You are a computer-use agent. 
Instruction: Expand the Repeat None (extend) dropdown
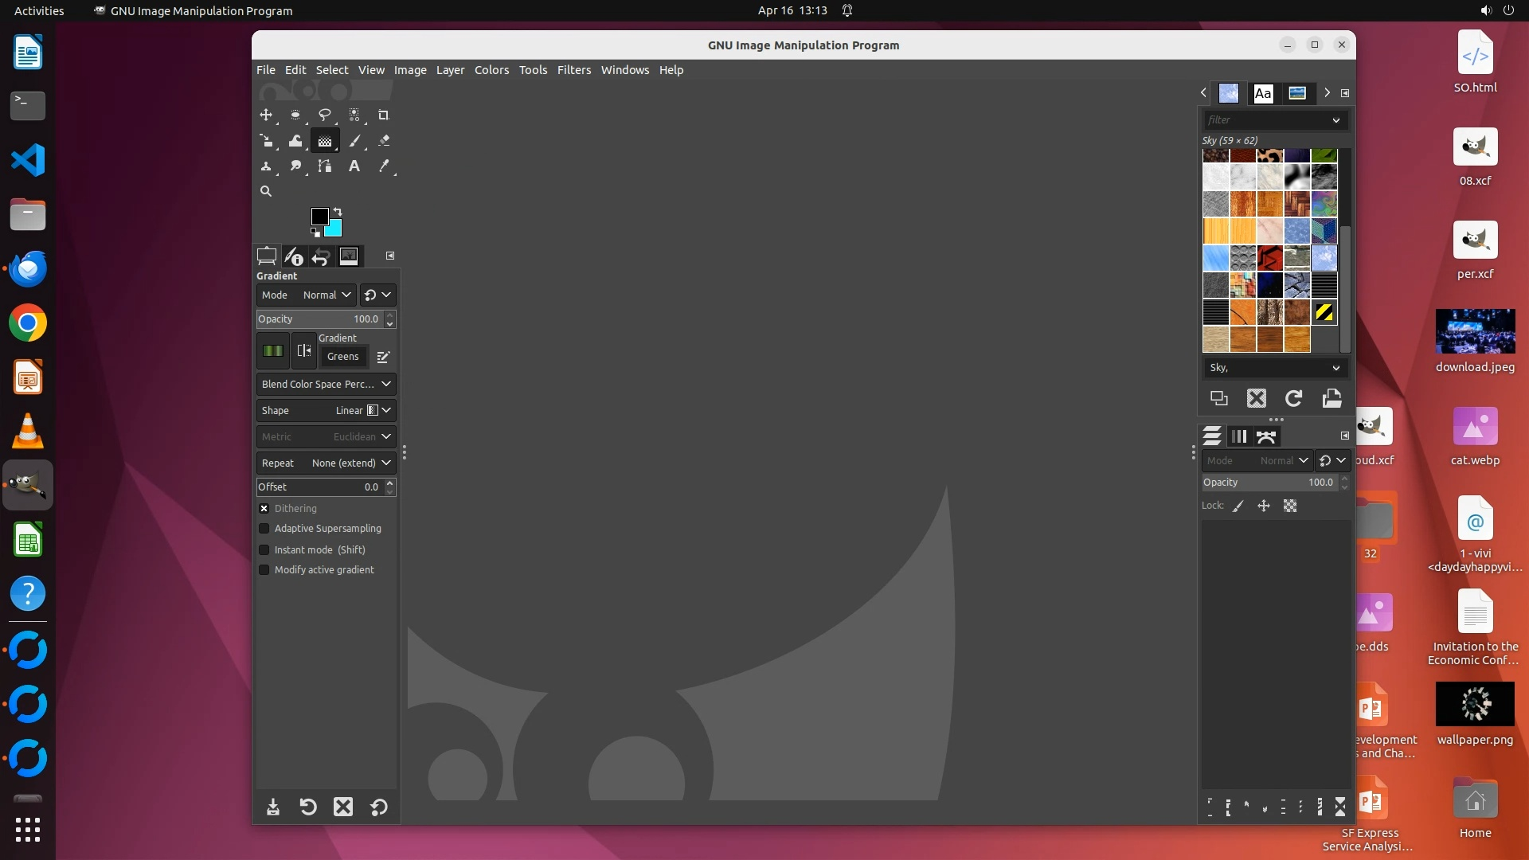326,463
